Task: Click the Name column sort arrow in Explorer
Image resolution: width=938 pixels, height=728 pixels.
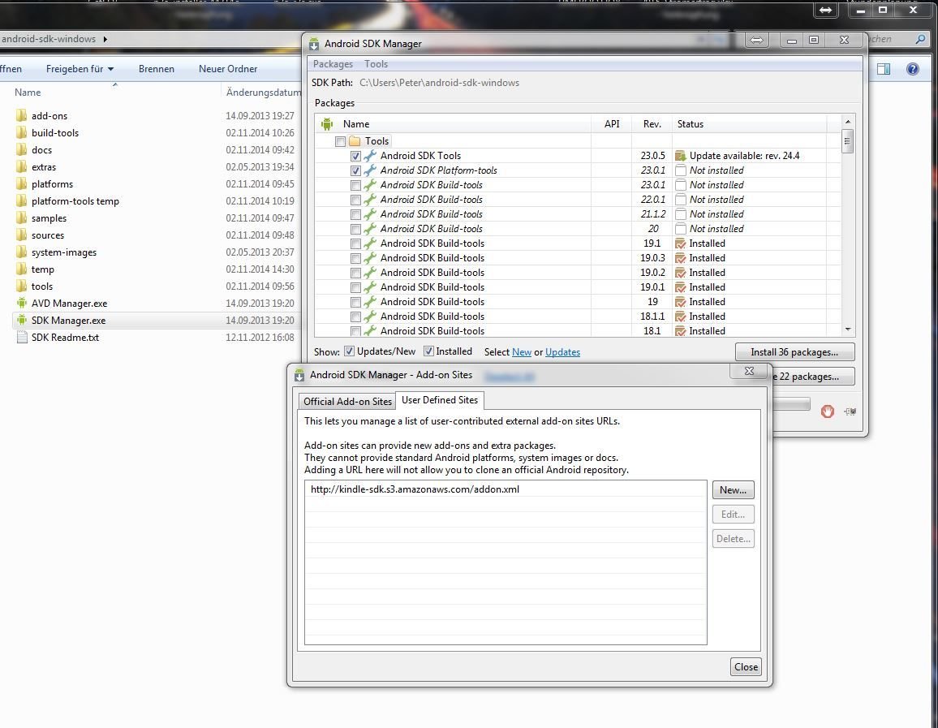Action: pyautogui.click(x=115, y=85)
